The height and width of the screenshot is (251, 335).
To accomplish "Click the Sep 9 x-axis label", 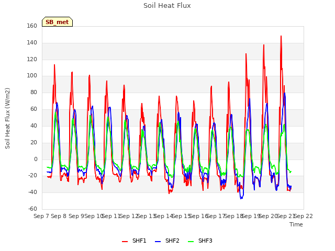I will (76, 216).
